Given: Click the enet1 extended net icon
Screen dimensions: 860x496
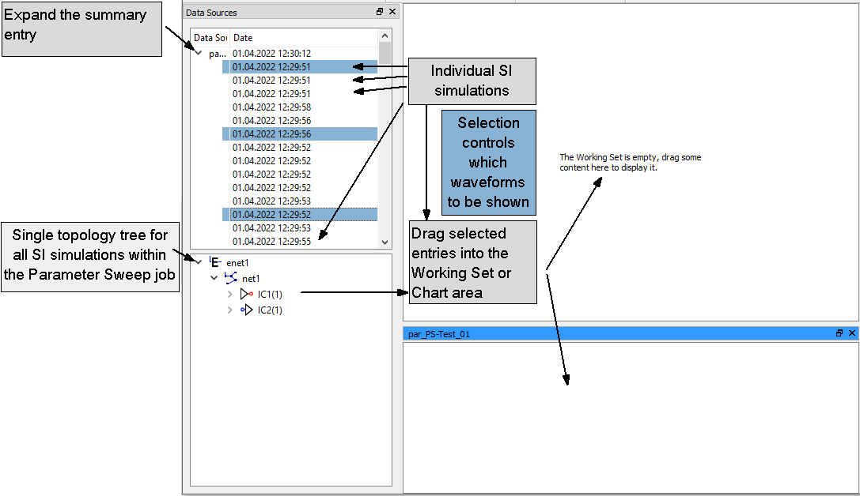Looking at the screenshot, I should (214, 262).
